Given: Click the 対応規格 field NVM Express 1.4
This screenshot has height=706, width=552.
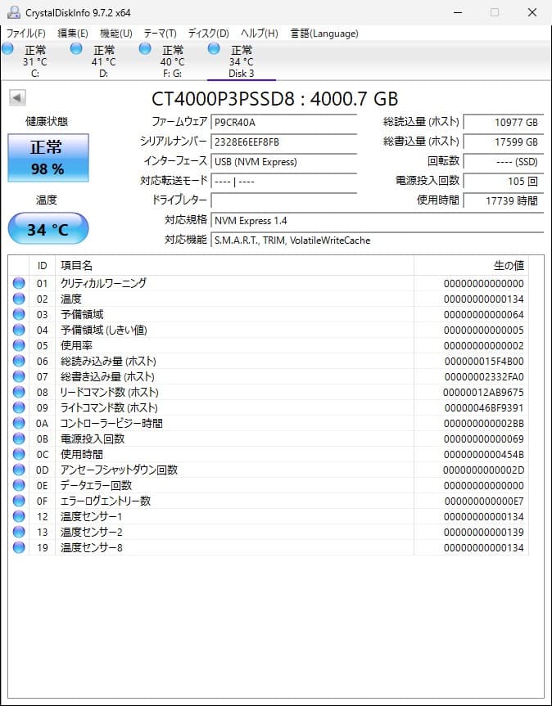Looking at the screenshot, I should click(x=378, y=221).
